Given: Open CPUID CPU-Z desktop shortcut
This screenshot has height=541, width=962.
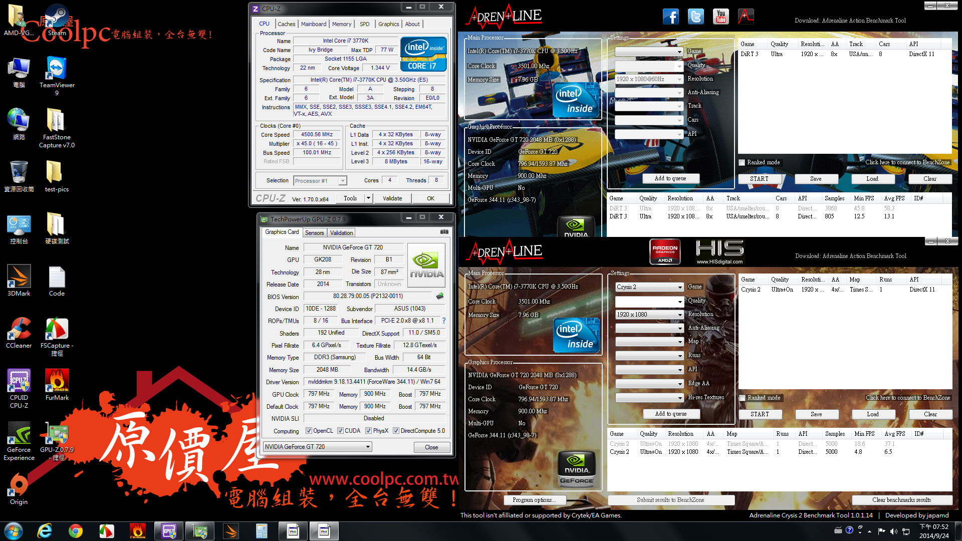Looking at the screenshot, I should click(x=19, y=389).
